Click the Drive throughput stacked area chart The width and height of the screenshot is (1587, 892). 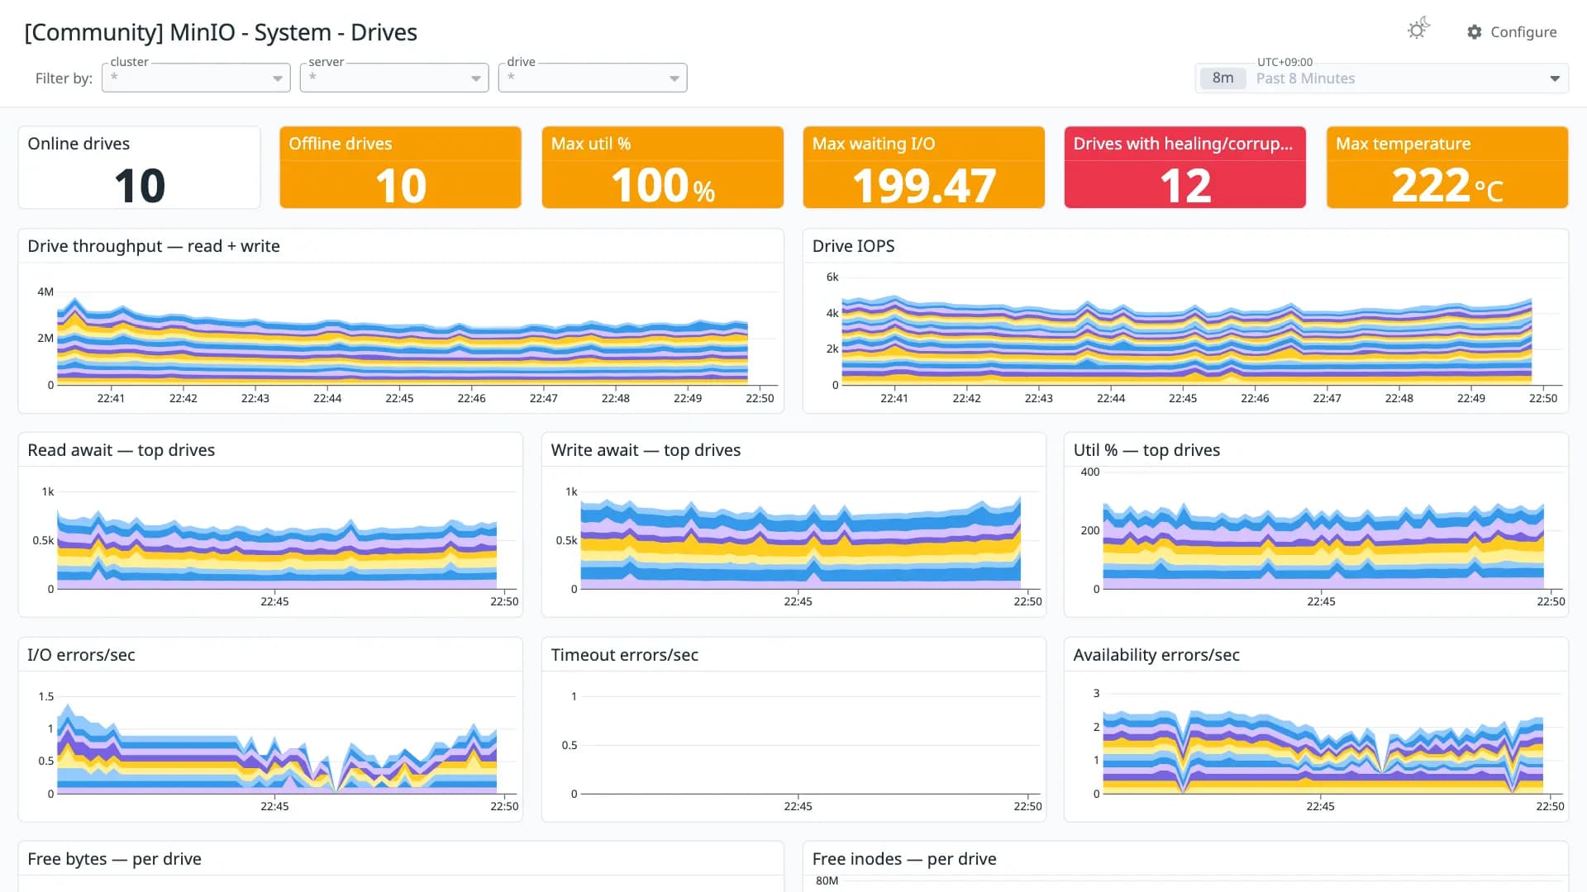point(403,340)
